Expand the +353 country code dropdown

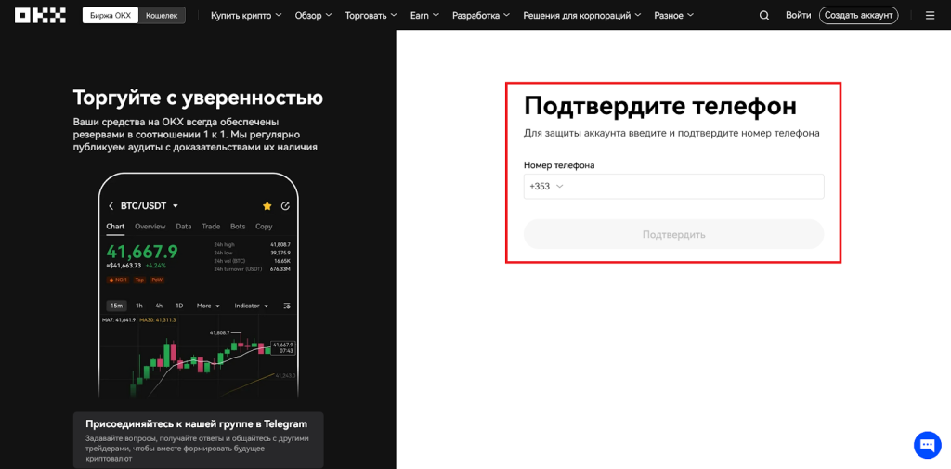(547, 187)
